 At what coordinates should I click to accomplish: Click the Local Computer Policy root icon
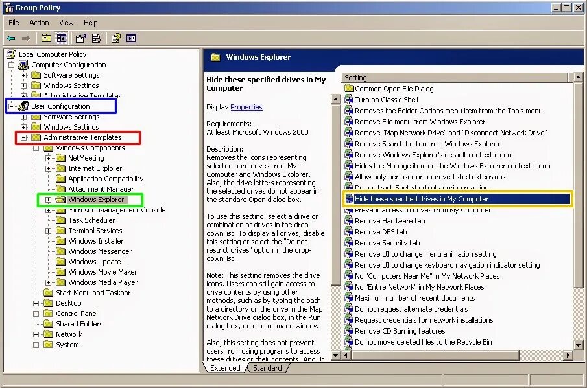click(x=12, y=54)
